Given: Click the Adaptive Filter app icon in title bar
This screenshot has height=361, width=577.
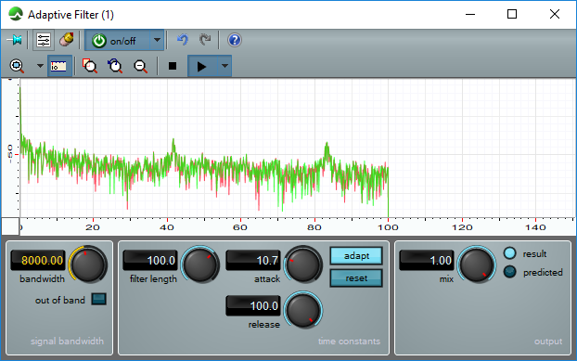Looking at the screenshot, I should tap(16, 14).
